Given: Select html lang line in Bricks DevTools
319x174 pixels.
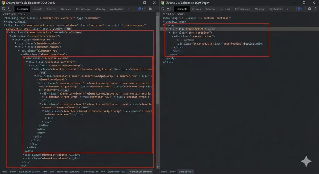Looking at the screenshot, I should point(197,18).
